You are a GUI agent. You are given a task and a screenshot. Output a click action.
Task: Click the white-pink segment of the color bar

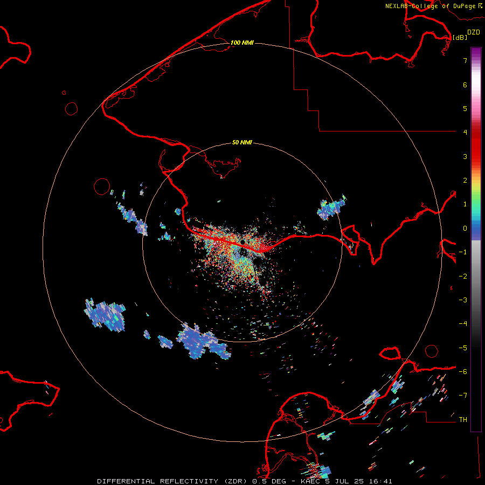point(476,85)
